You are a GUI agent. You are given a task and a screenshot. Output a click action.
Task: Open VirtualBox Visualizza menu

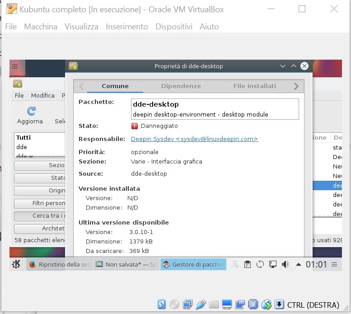[81, 27]
